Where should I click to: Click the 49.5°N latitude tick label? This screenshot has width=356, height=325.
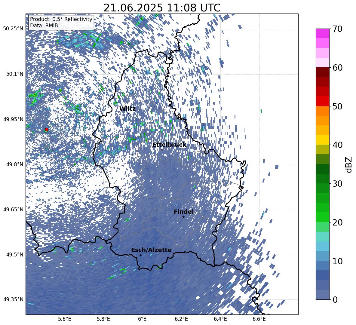15,254
